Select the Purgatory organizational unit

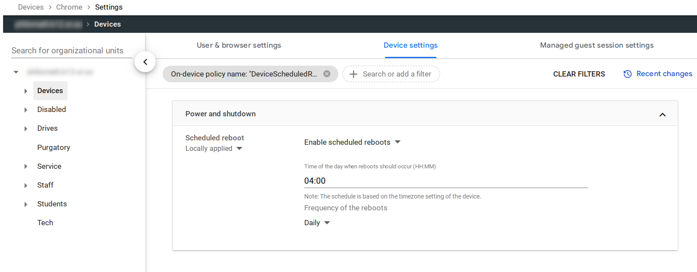pos(53,147)
